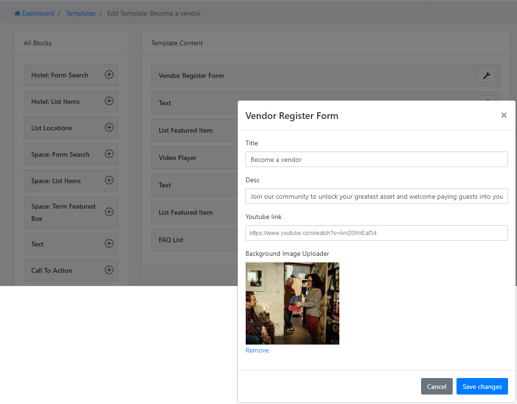The image size is (517, 404).
Task: Add the List Locations block
Action: click(x=109, y=127)
